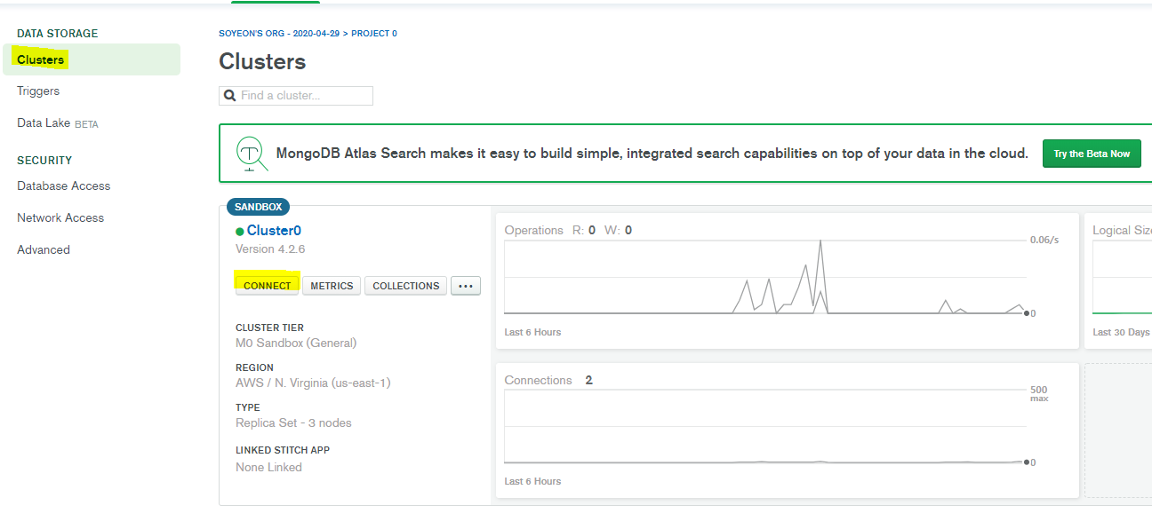This screenshot has width=1152, height=529.
Task: Click the 500 max axis label
Action: click(x=1039, y=394)
